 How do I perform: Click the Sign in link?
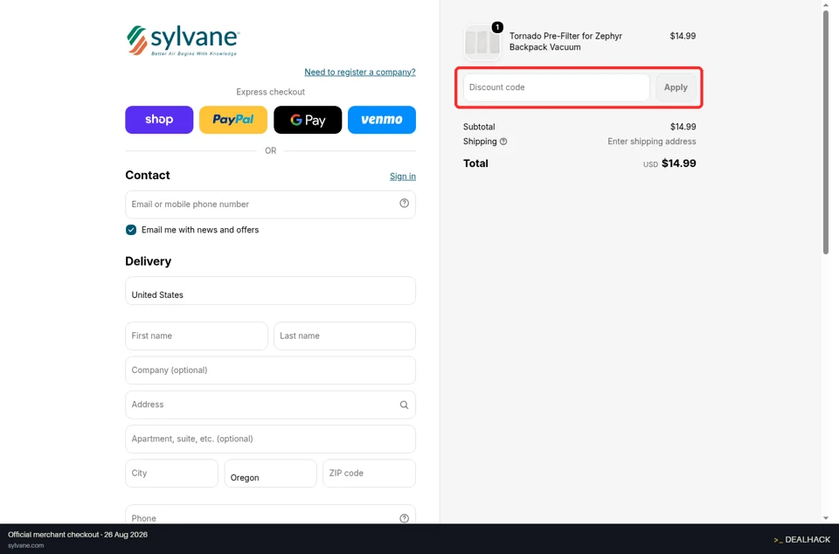pos(403,177)
